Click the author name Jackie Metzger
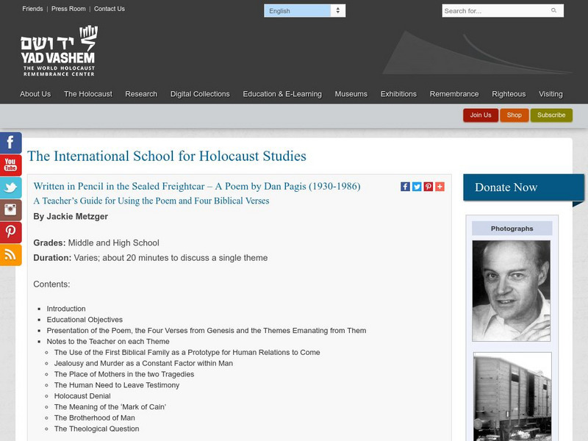Viewport: 588px width, 441px height. click(77, 216)
